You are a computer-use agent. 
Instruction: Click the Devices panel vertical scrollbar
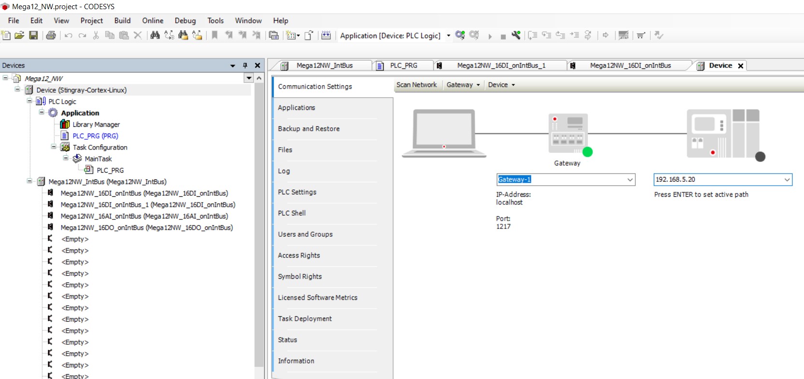(x=259, y=222)
